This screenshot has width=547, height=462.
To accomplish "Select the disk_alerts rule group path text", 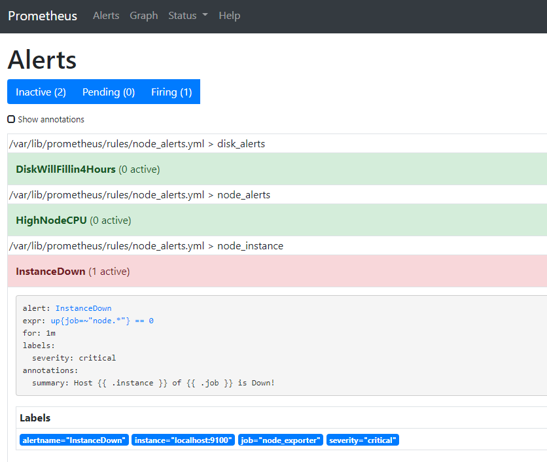I will point(137,144).
